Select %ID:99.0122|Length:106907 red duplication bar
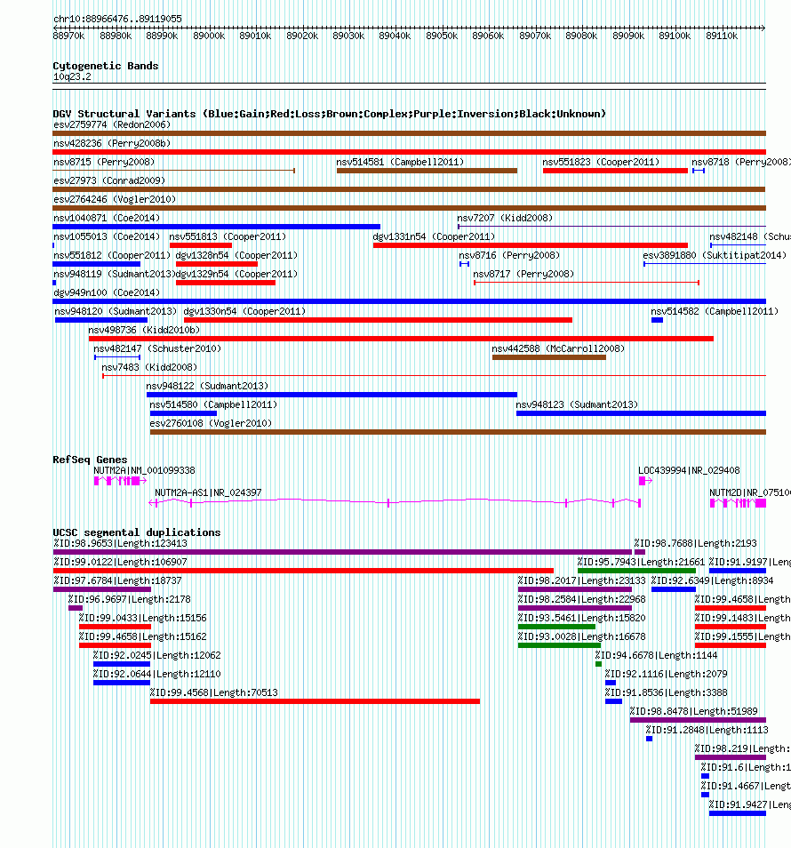The width and height of the screenshot is (791, 848). 303,571
